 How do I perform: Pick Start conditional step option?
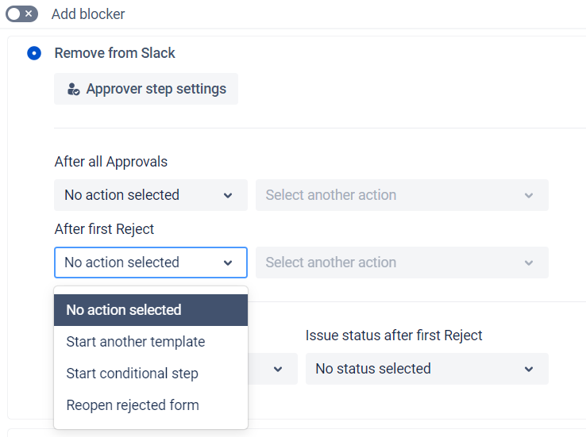click(x=133, y=374)
